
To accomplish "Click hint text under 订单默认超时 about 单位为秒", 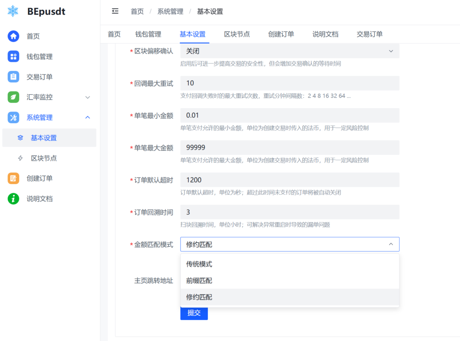I will 261,192.
